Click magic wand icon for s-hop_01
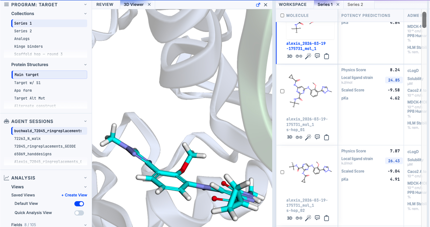The width and height of the screenshot is (430, 227). (308, 137)
